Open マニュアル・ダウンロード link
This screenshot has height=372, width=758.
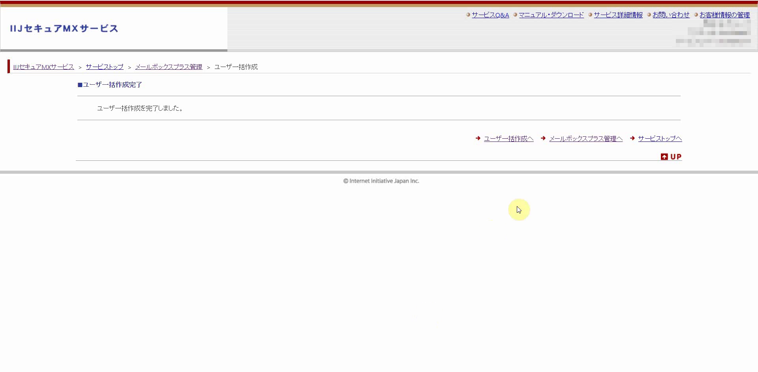point(551,15)
